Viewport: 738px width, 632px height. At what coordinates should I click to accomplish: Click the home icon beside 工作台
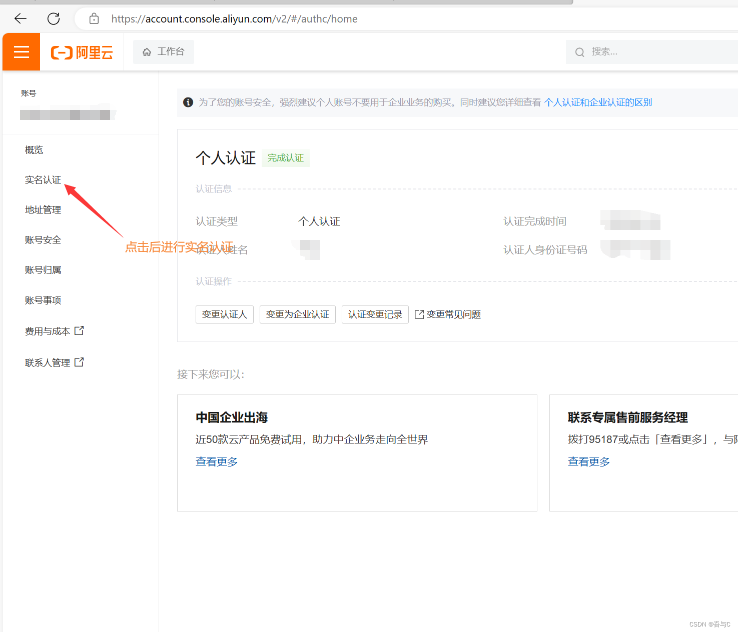click(147, 52)
